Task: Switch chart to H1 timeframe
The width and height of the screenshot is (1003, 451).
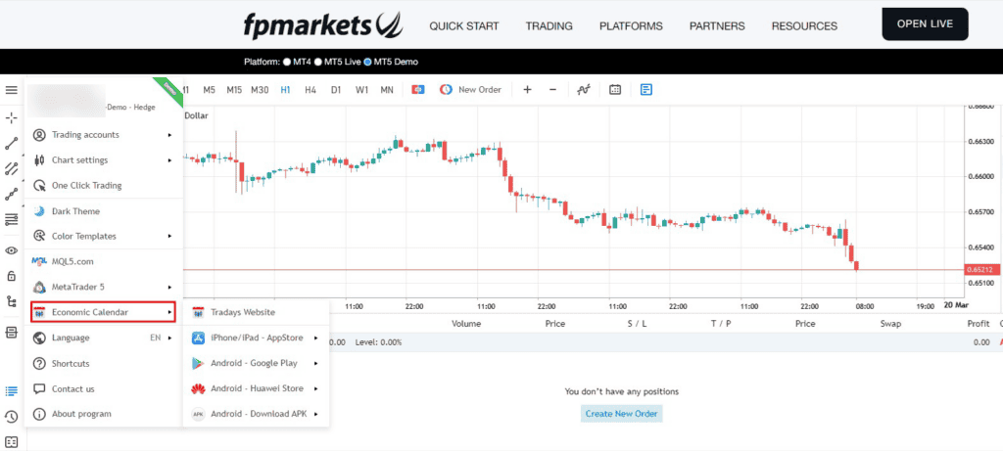Action: 285,90
